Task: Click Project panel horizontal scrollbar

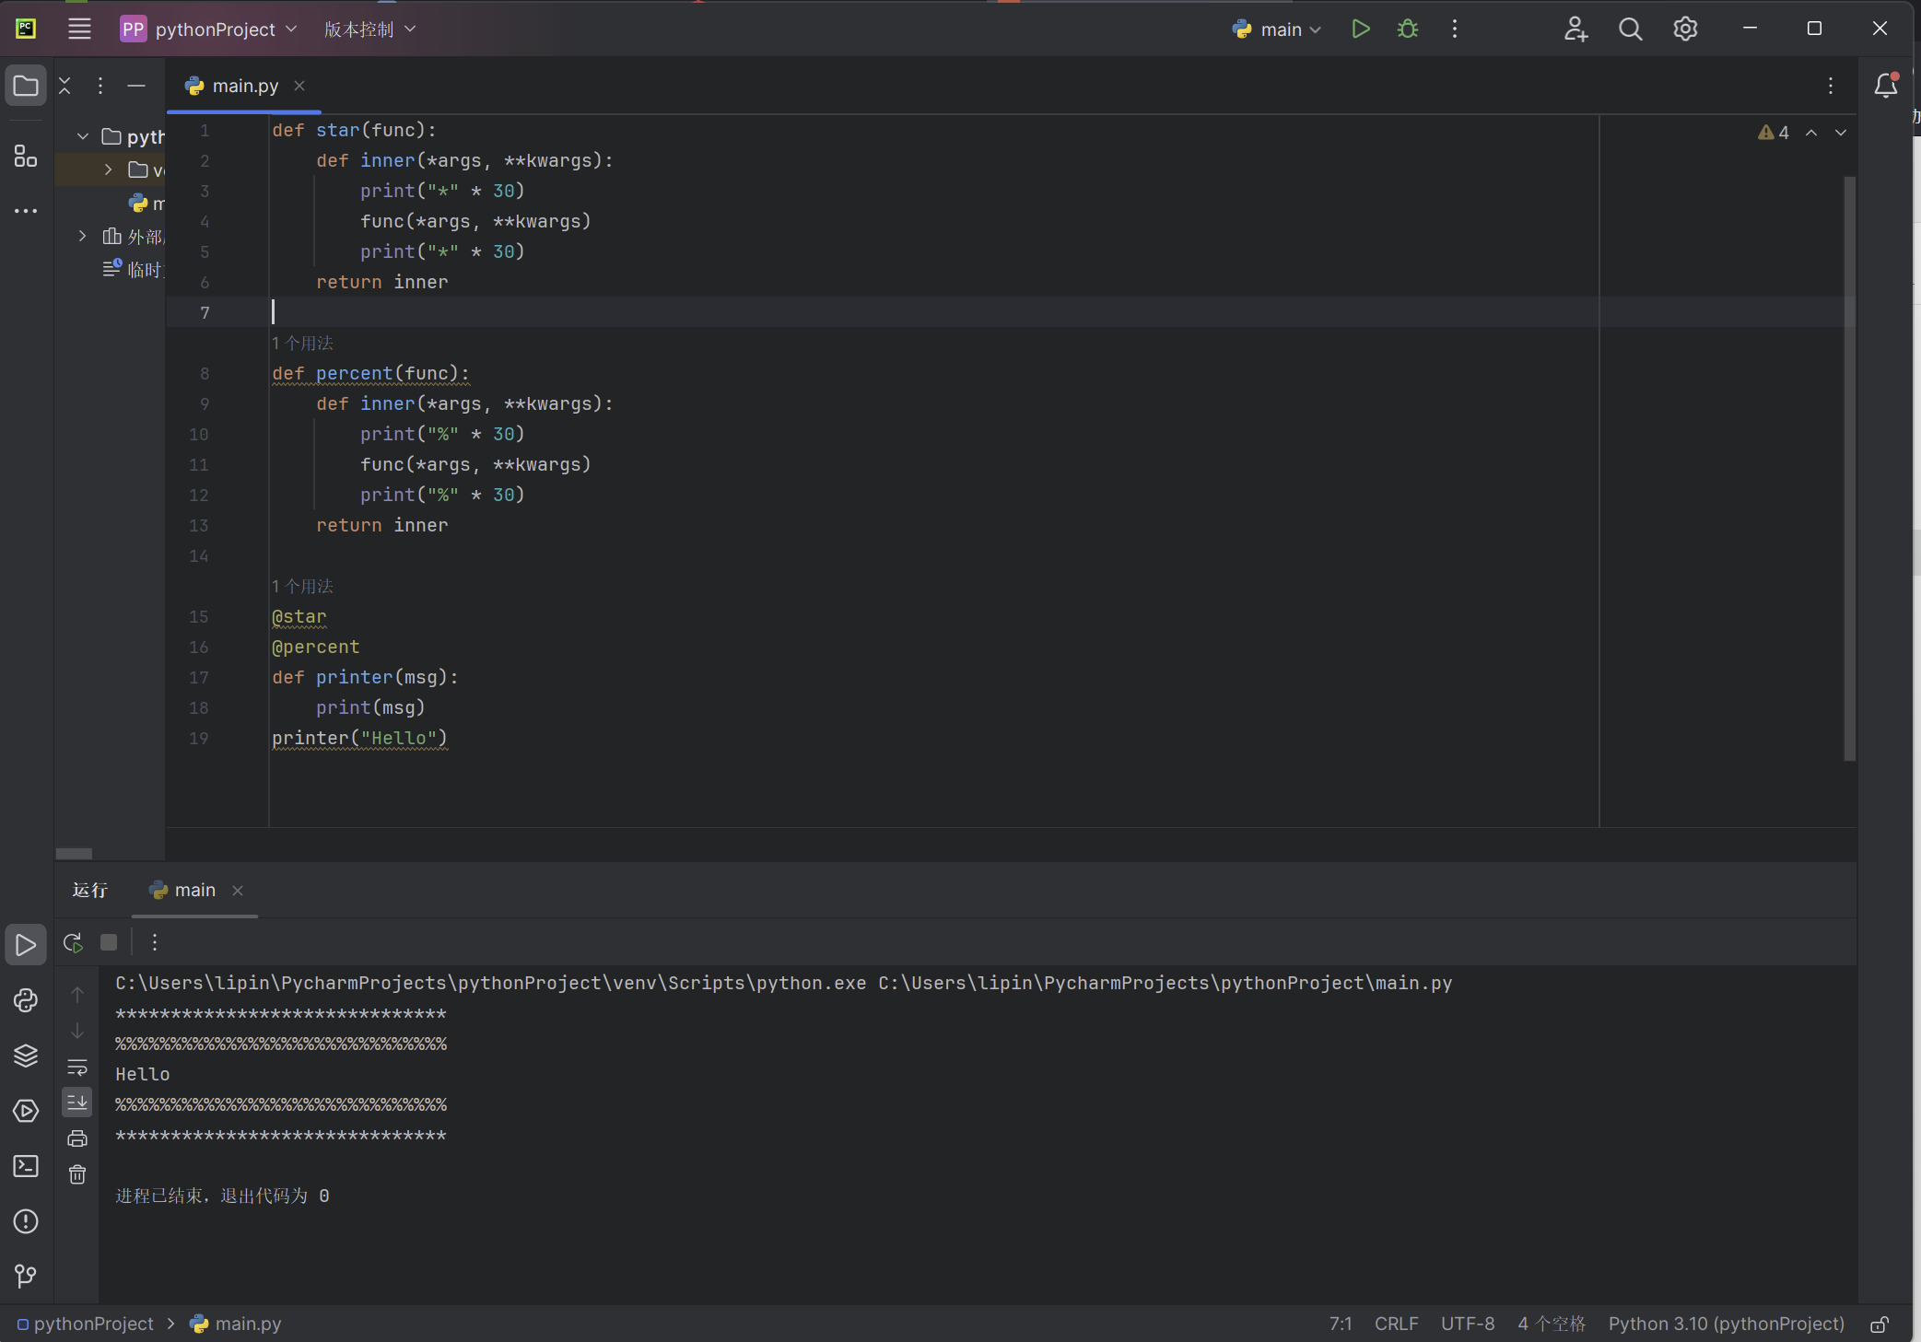Action: (74, 853)
